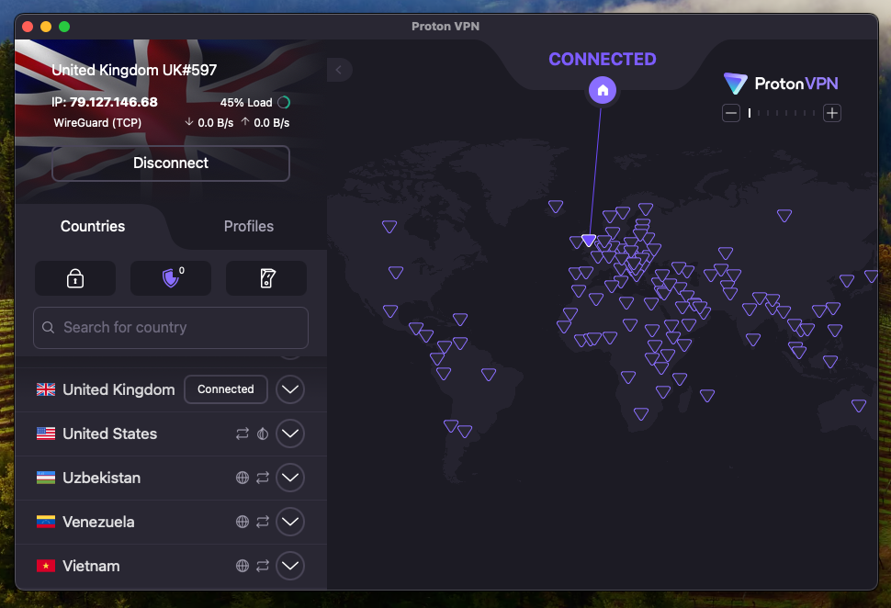The image size is (891, 608).
Task: Collapse the sidebar with the left chevron
Action: pos(339,70)
